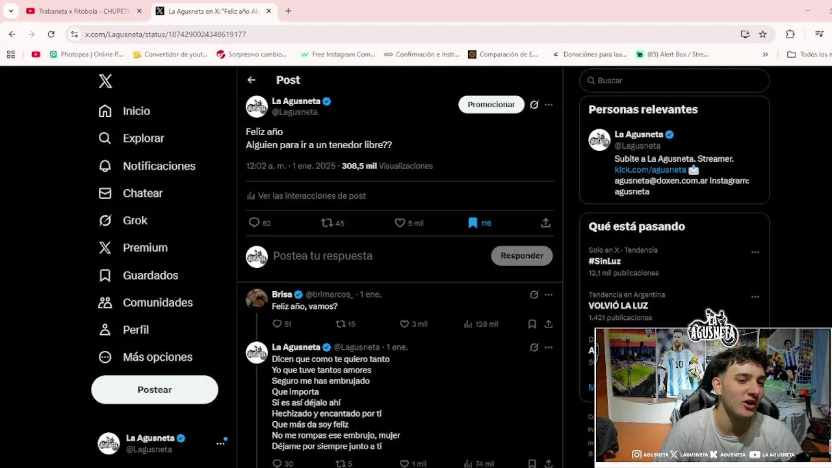This screenshot has width=832, height=468.
Task: Open the tab search dropdown arrow
Action: point(11,11)
